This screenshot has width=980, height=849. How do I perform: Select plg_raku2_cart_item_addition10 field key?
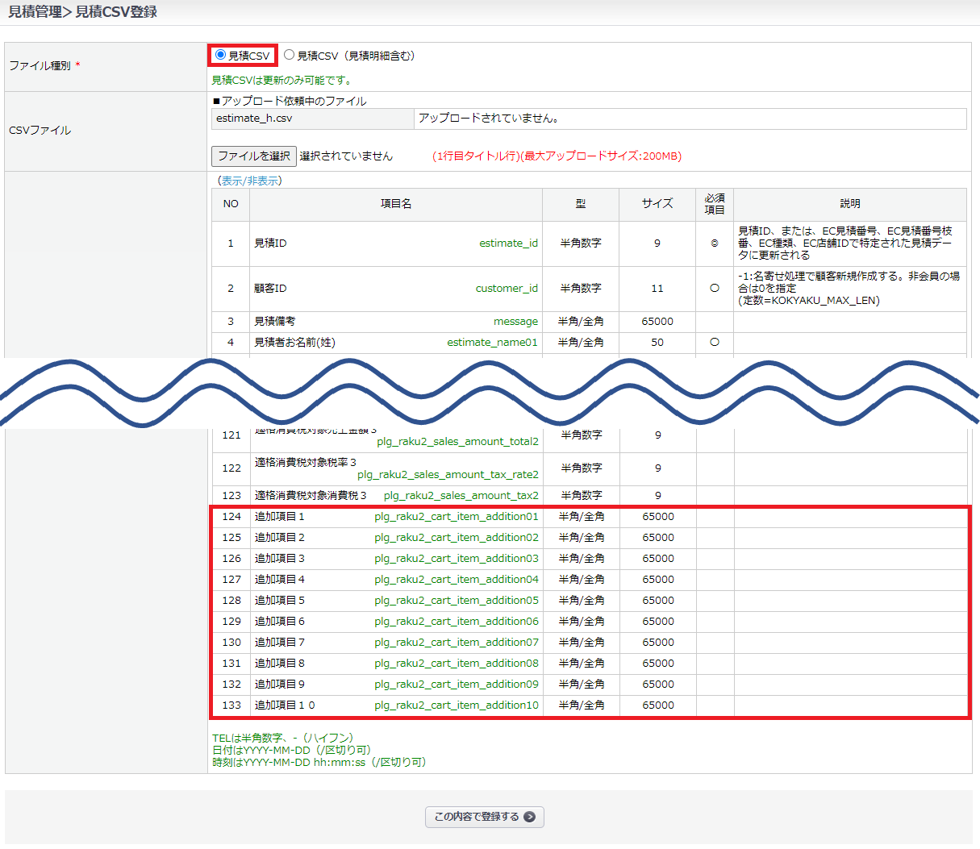(456, 705)
